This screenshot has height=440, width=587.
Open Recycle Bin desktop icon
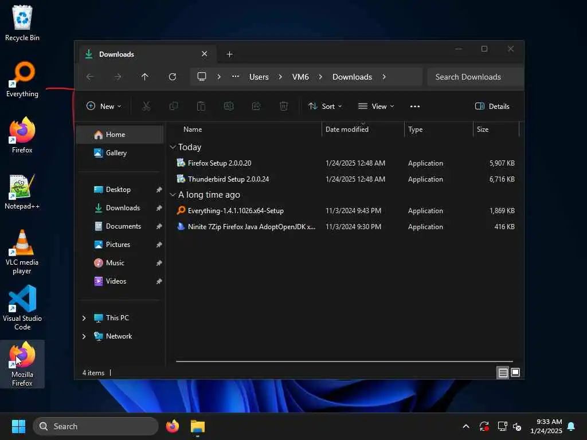coord(22,23)
